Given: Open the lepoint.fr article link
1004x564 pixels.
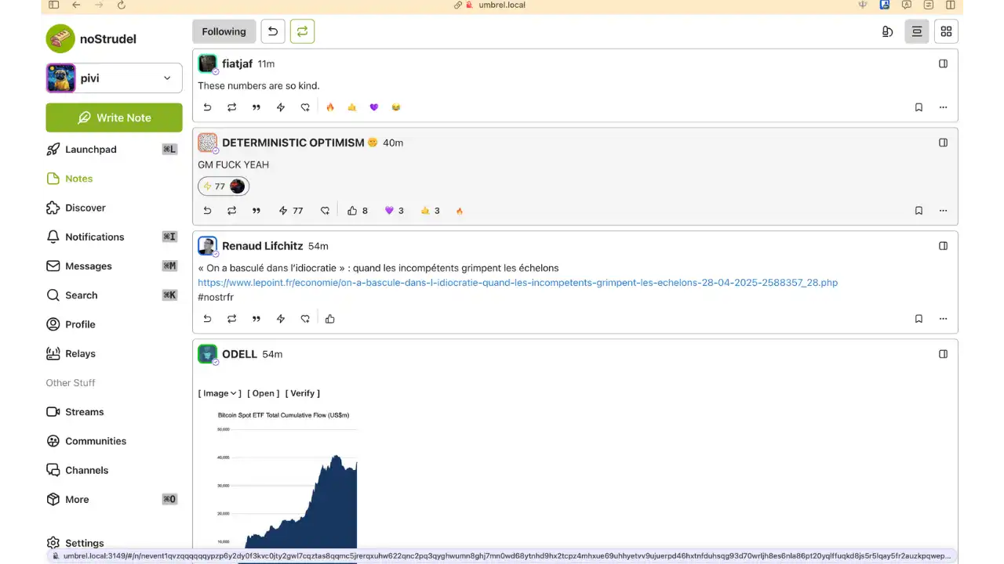Looking at the screenshot, I should coord(517,283).
